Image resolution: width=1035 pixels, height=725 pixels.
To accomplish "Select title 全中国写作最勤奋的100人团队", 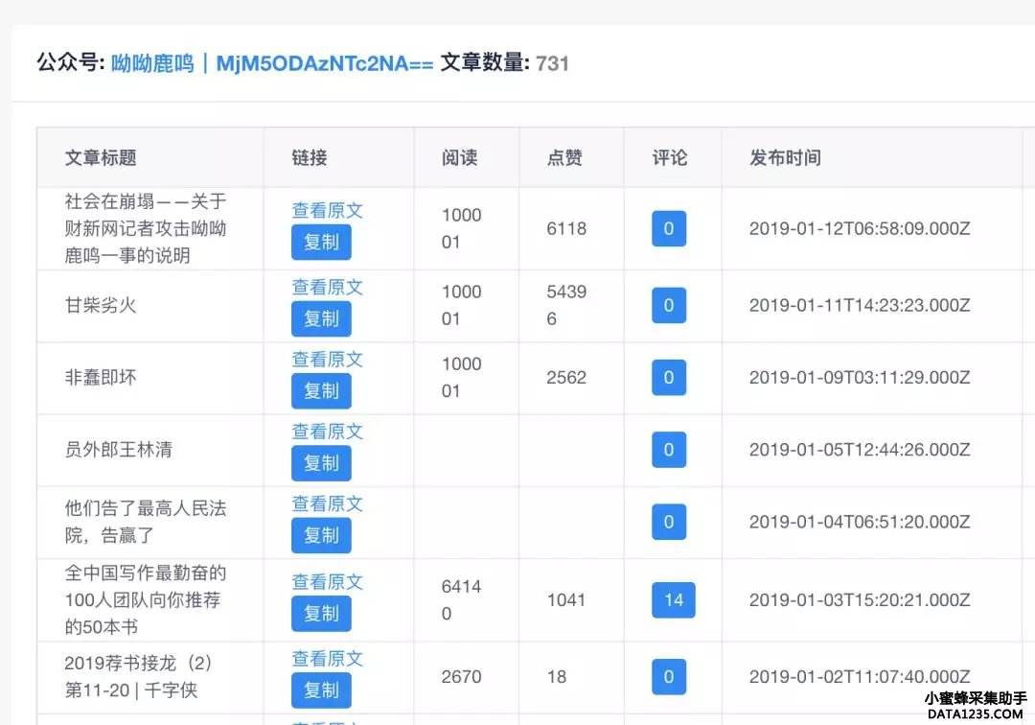I will (x=146, y=600).
